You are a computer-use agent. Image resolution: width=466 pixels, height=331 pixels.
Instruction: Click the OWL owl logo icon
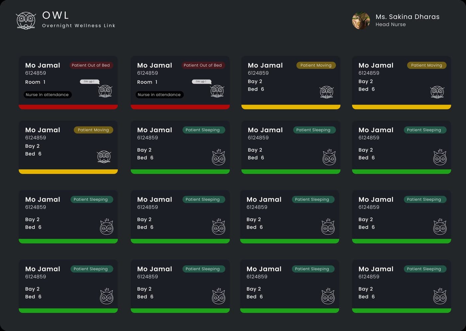(x=26, y=21)
